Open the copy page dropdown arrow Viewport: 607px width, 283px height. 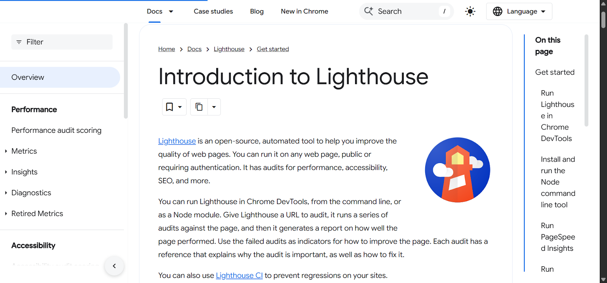coord(214,107)
